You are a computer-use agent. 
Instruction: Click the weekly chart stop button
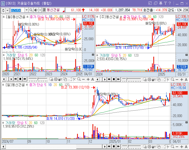tap(114, 79)
